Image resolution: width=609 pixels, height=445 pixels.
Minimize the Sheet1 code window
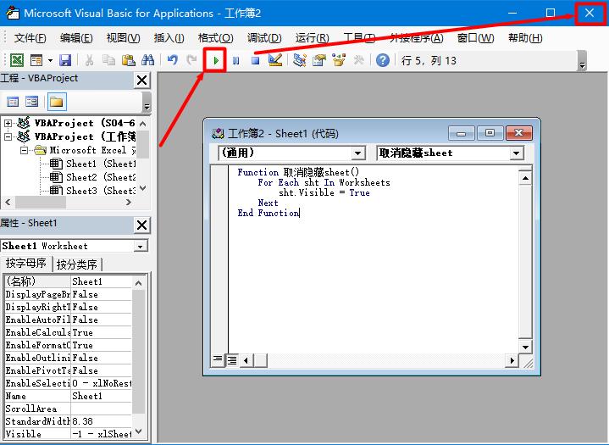pyautogui.click(x=461, y=134)
